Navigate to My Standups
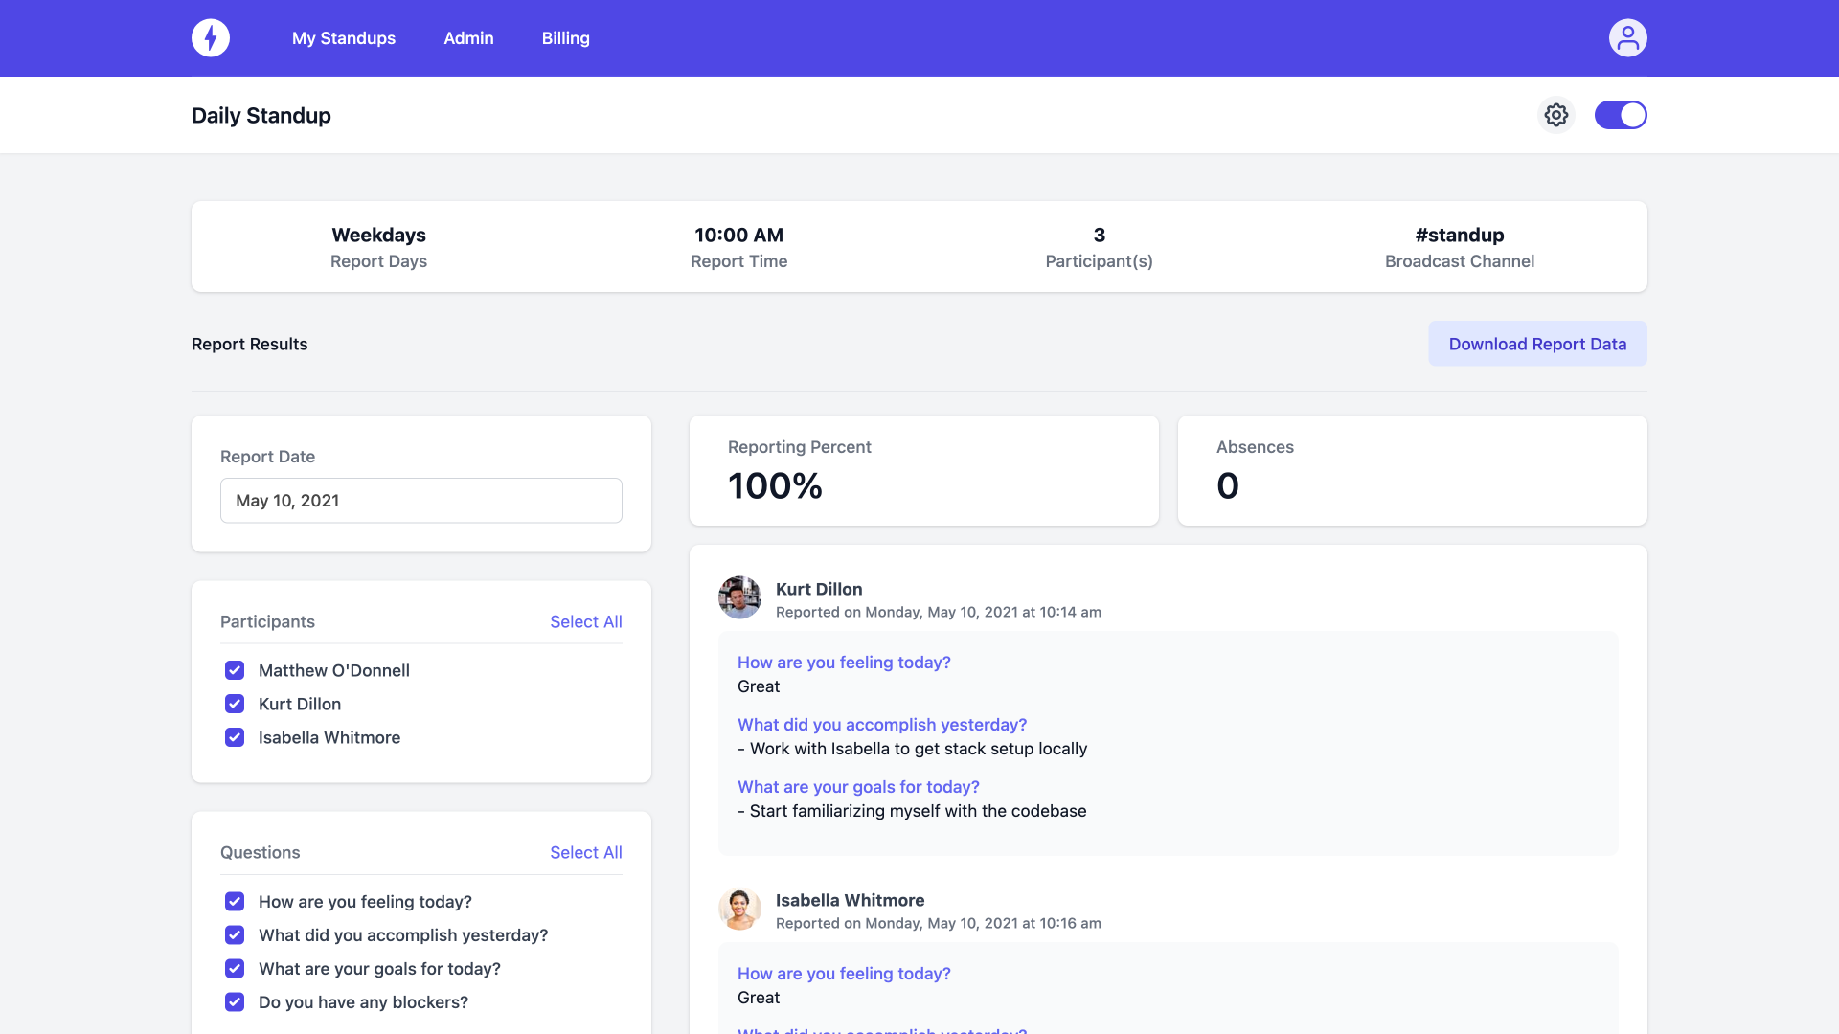 coord(343,38)
